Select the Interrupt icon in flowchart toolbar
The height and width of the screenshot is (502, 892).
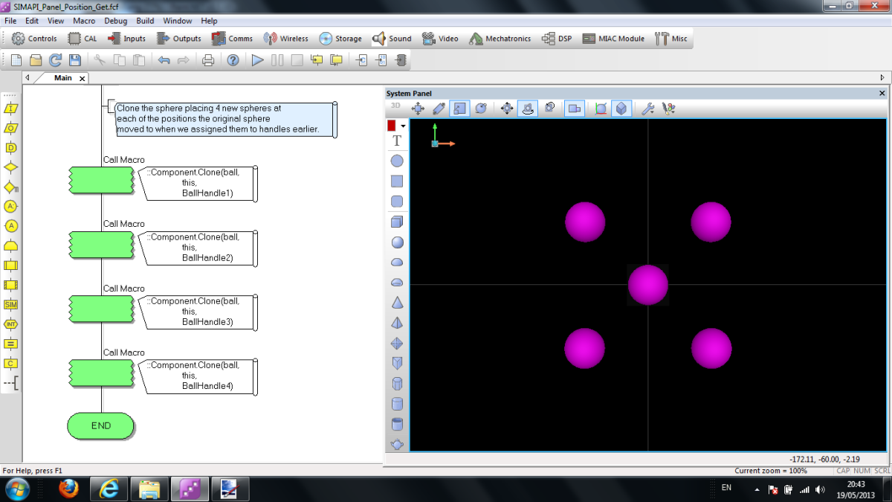(11, 324)
